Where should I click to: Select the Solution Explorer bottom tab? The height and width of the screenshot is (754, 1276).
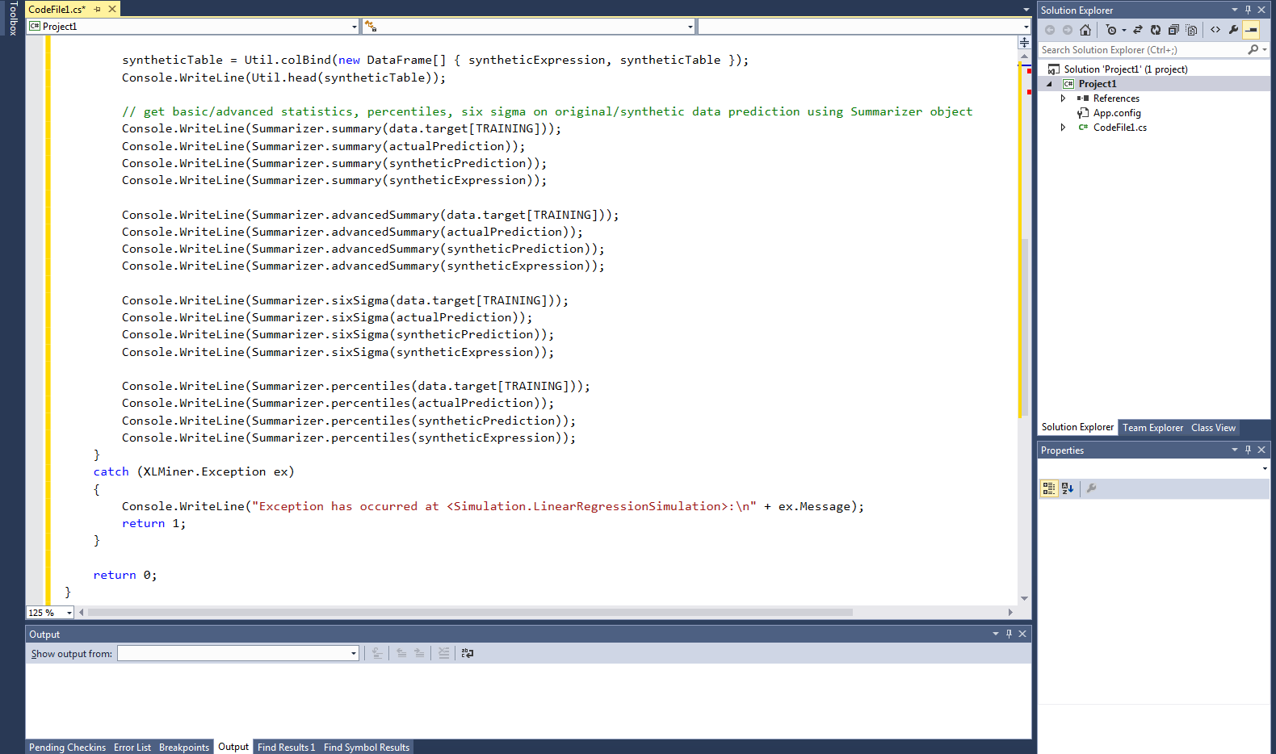point(1077,427)
